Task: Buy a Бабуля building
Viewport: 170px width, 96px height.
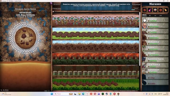Action: coord(155,25)
